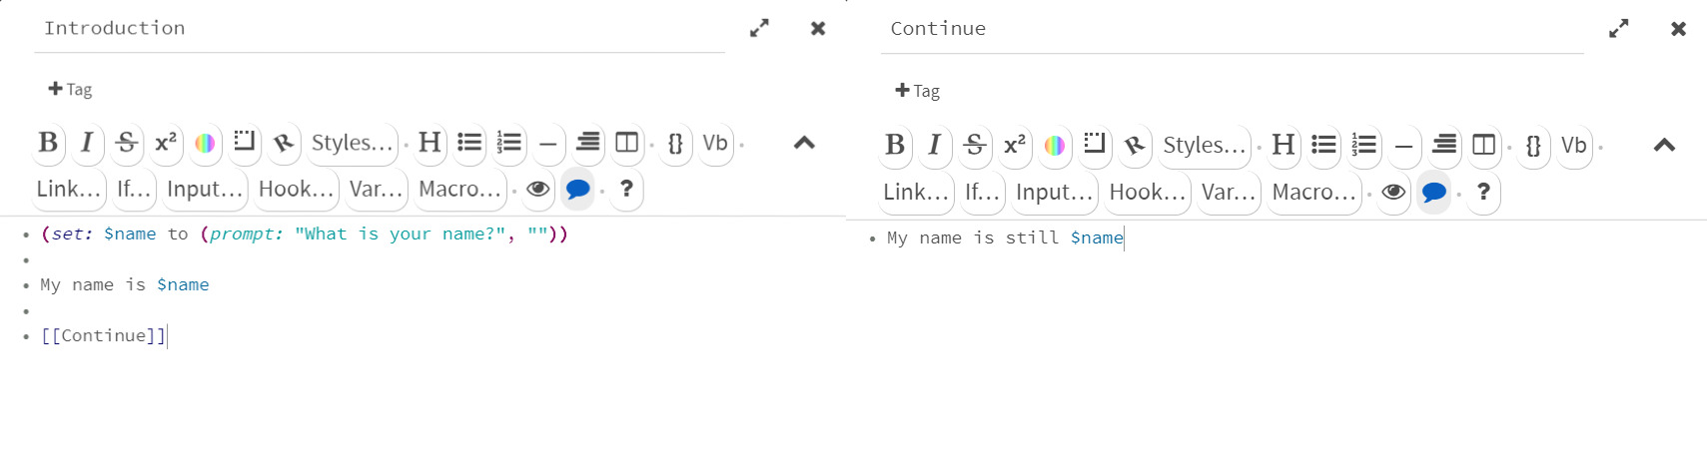Toggle tooltip speech bubble in Continue toolbar
This screenshot has width=1707, height=469.
click(1433, 192)
